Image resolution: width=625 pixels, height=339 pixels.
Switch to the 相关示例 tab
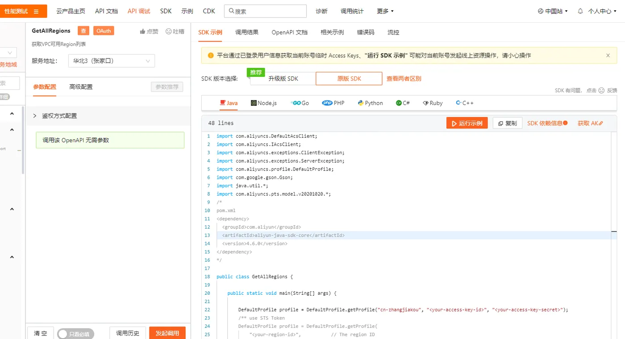[332, 32]
